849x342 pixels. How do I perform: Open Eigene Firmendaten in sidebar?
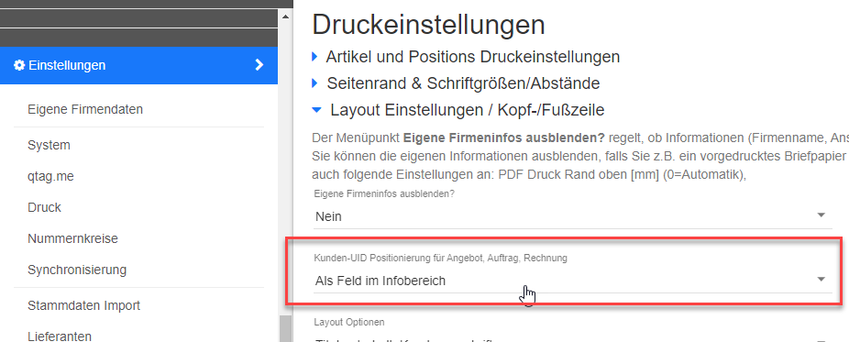(85, 109)
